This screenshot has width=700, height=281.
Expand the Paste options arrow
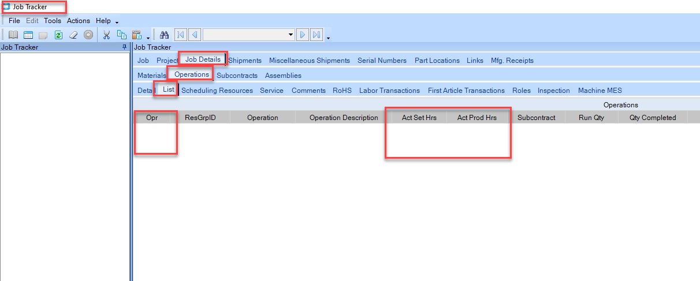(148, 38)
